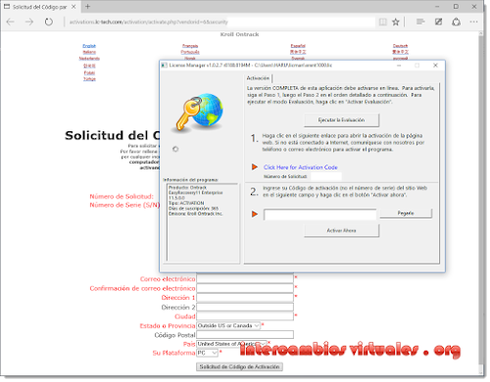Open reading view icon in address bar
This screenshot has height=382, width=490.
(x=382, y=22)
